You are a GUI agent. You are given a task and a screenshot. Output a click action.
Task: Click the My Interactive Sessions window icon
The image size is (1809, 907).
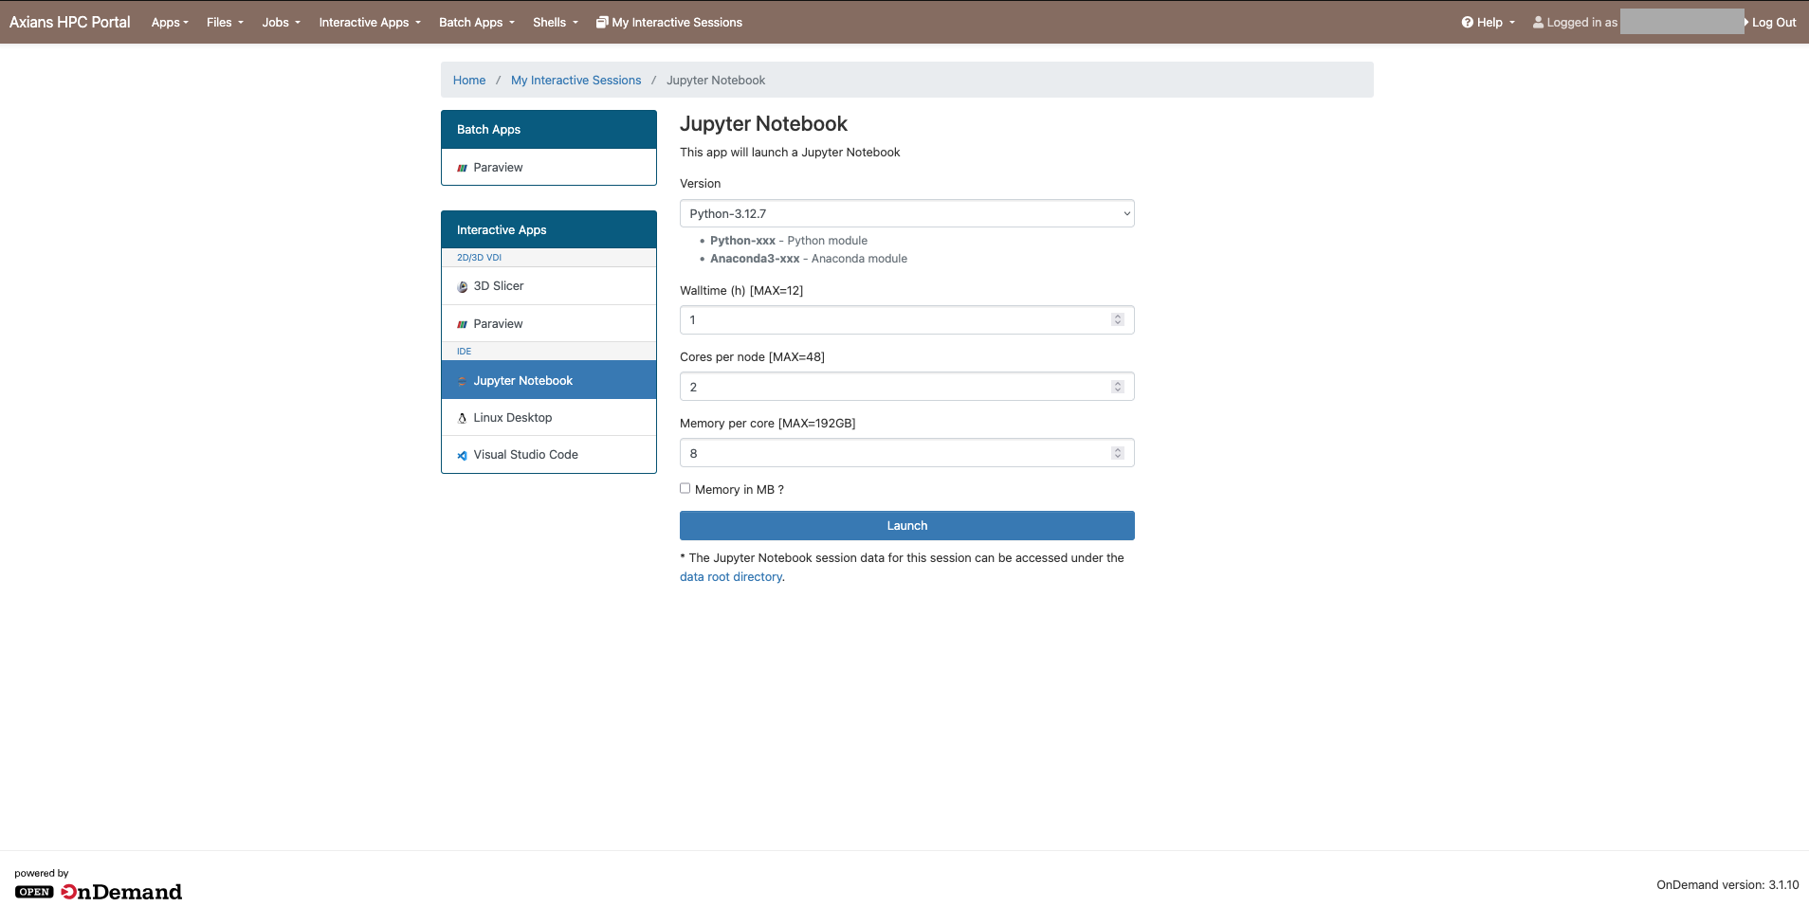[601, 23]
